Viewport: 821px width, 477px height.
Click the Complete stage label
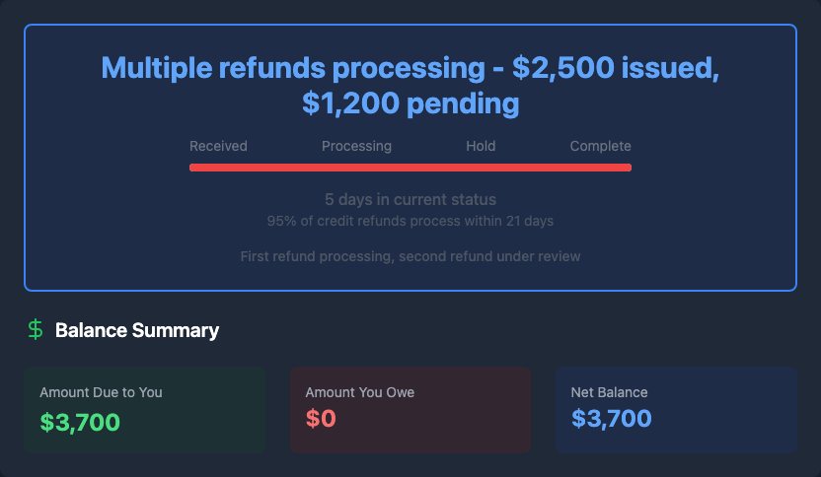coord(600,146)
